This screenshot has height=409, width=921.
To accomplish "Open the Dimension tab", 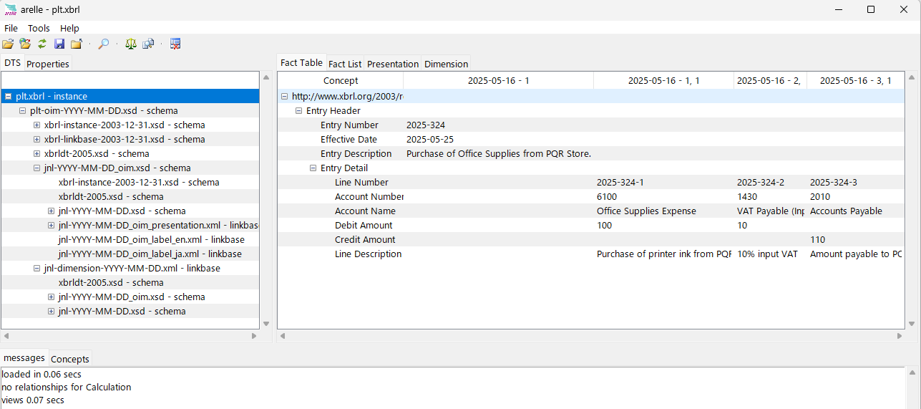I will pos(446,64).
